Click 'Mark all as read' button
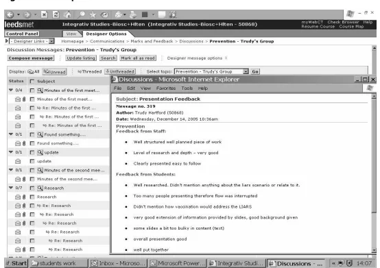The height and width of the screenshot is (268, 380). [138, 58]
